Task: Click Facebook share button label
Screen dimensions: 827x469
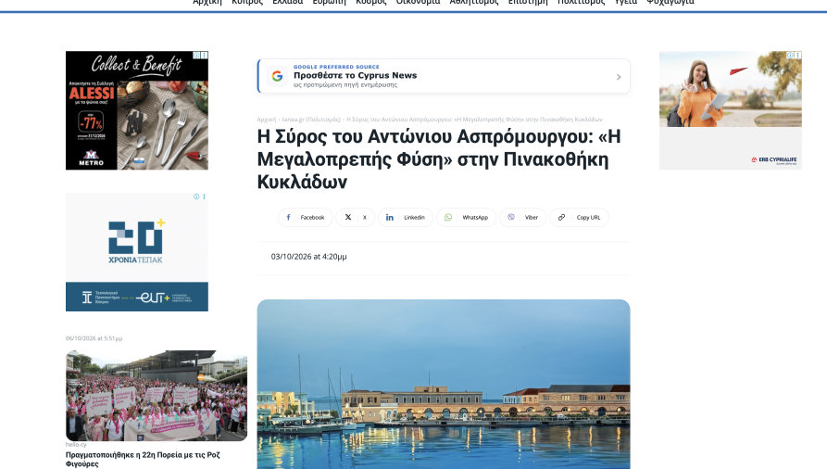Action: [x=312, y=217]
